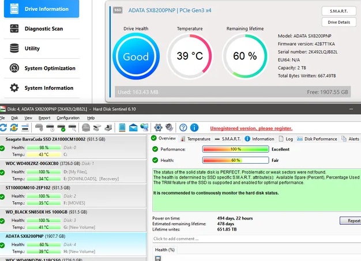Click the gray dome toolbar icon
This screenshot has height=261, width=361.
86,128
